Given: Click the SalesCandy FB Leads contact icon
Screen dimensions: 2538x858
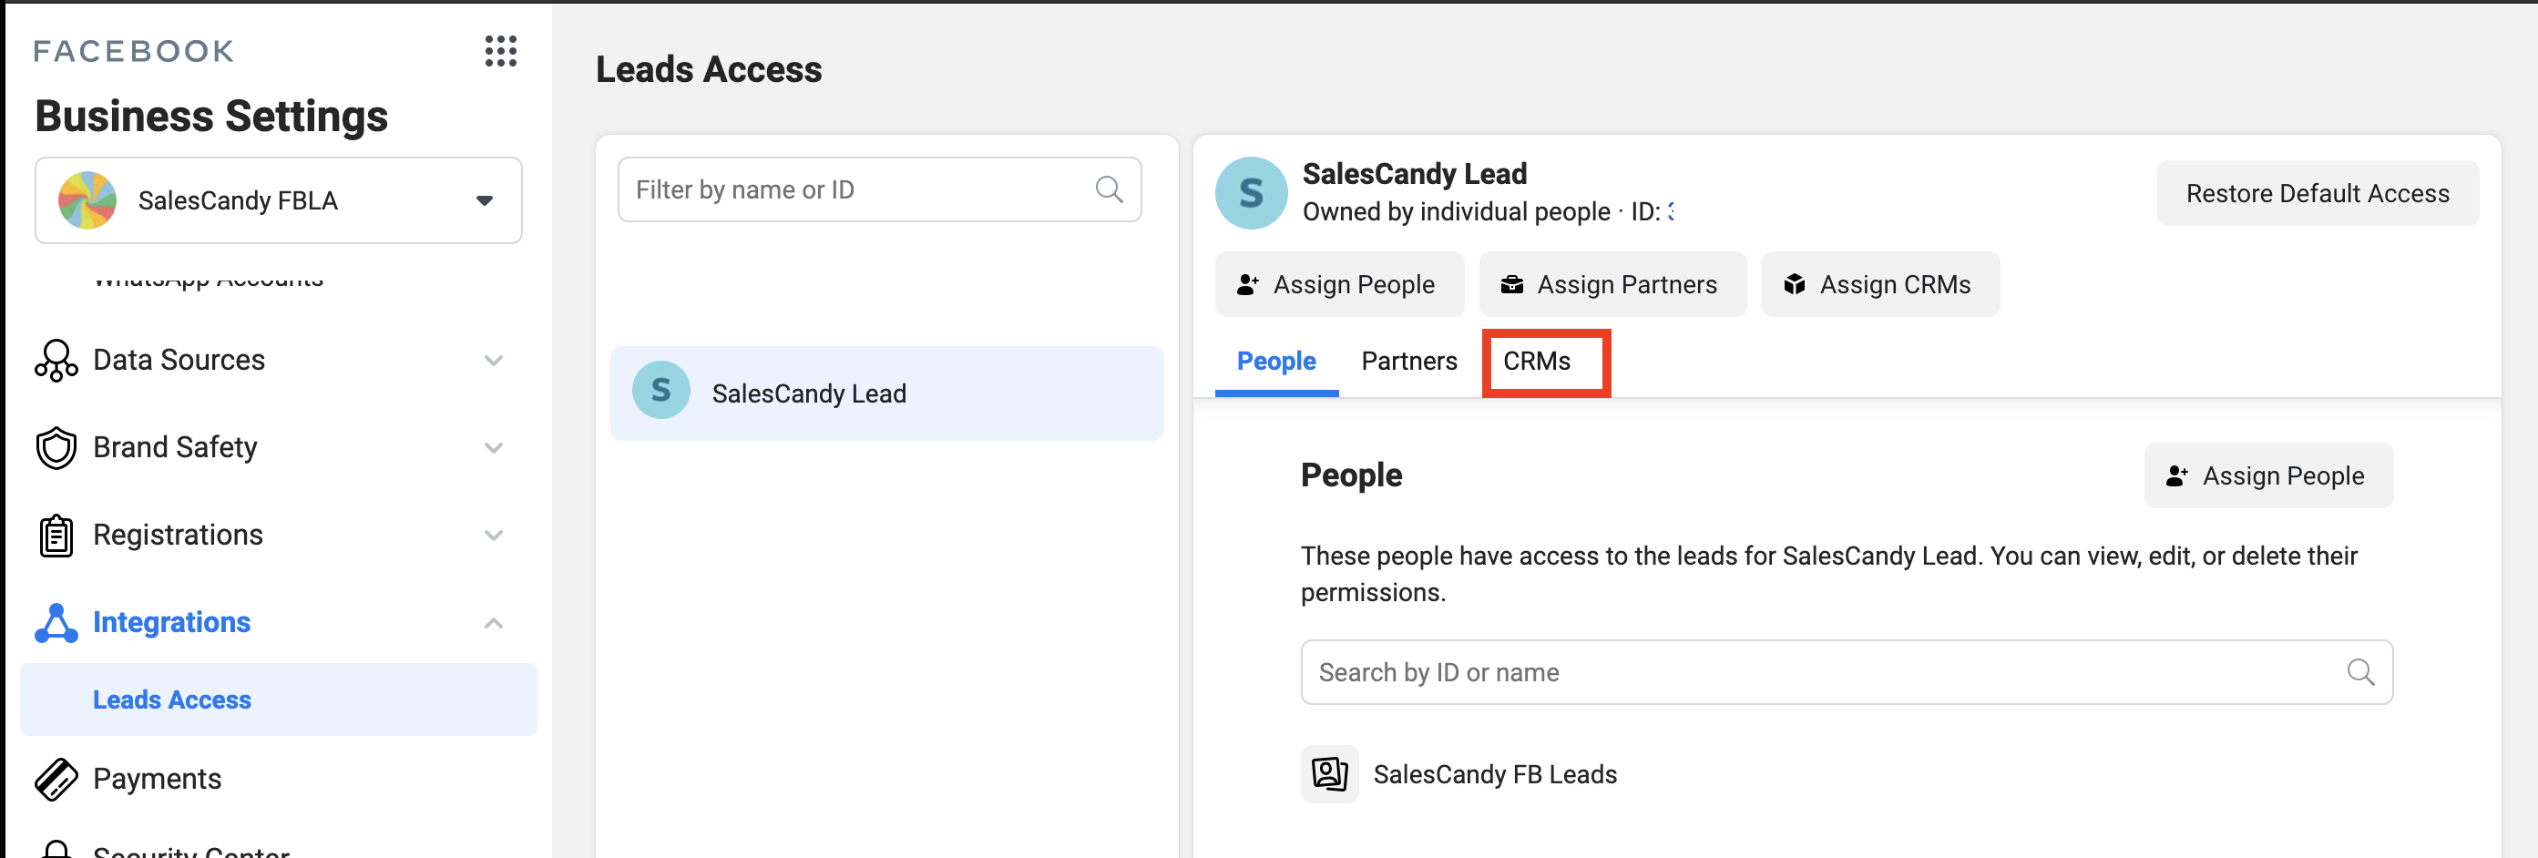Looking at the screenshot, I should coord(1329,774).
